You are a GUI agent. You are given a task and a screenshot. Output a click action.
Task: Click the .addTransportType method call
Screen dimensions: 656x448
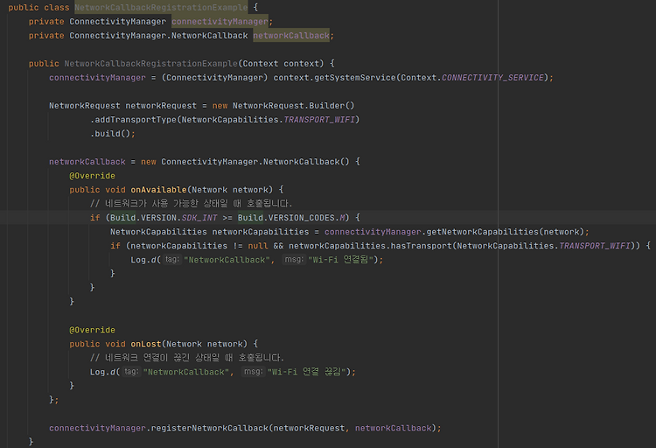click(x=134, y=120)
